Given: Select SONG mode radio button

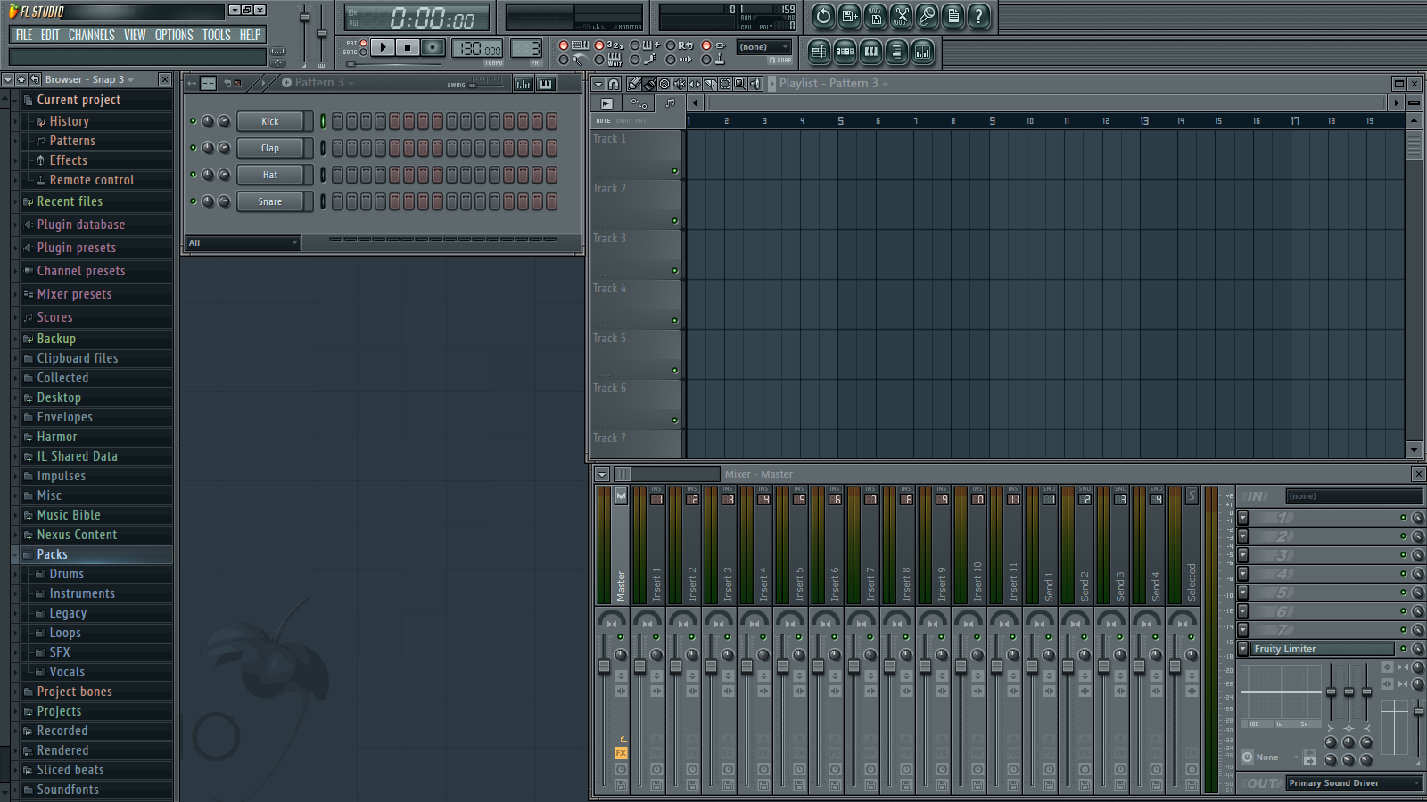Looking at the screenshot, I should pos(363,53).
